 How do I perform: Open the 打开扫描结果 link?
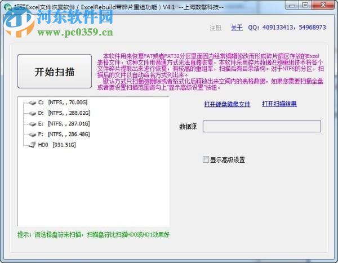pyautogui.click(x=279, y=104)
